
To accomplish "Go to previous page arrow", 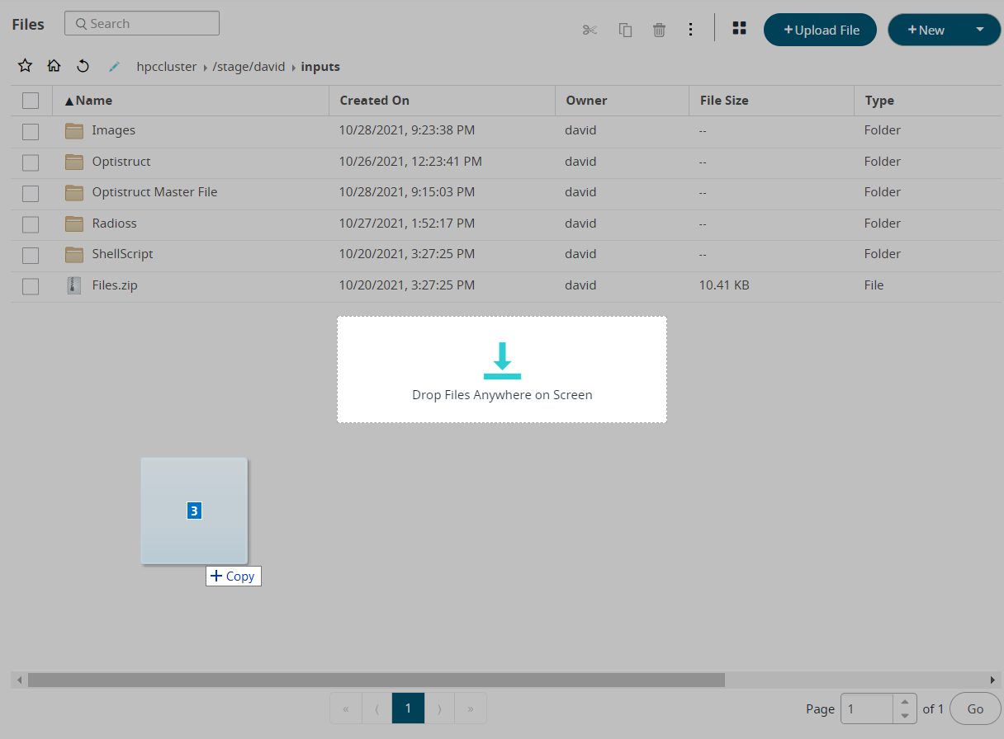I will [376, 708].
